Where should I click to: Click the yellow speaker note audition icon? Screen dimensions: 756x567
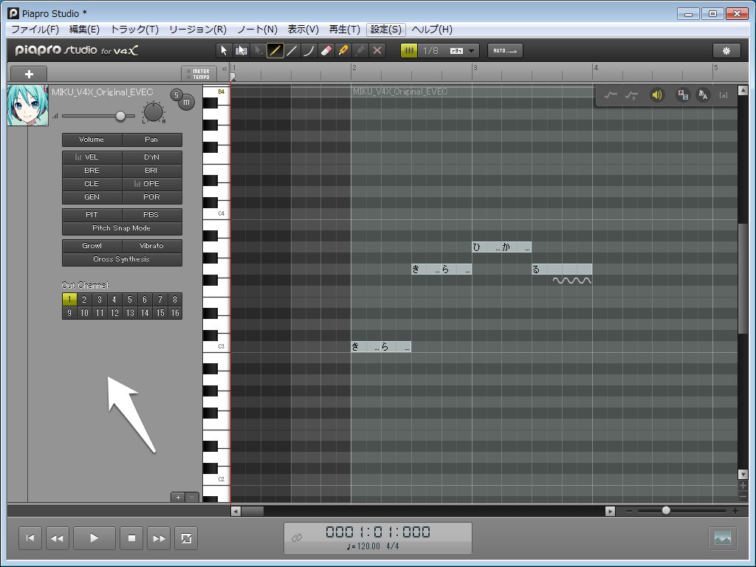pos(656,95)
